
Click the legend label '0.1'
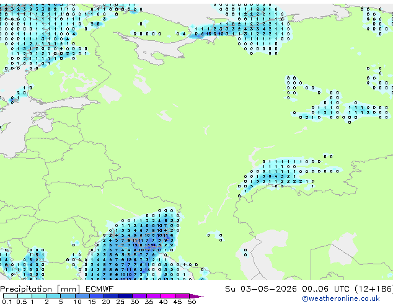pos(7,302)
